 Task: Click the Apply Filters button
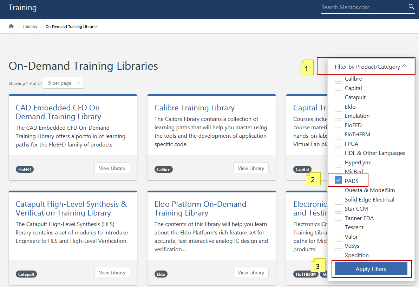click(x=371, y=268)
